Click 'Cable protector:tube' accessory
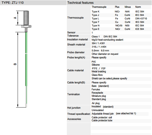Image resolution: width=152 pixels, height=135 pixels. click(102, 120)
